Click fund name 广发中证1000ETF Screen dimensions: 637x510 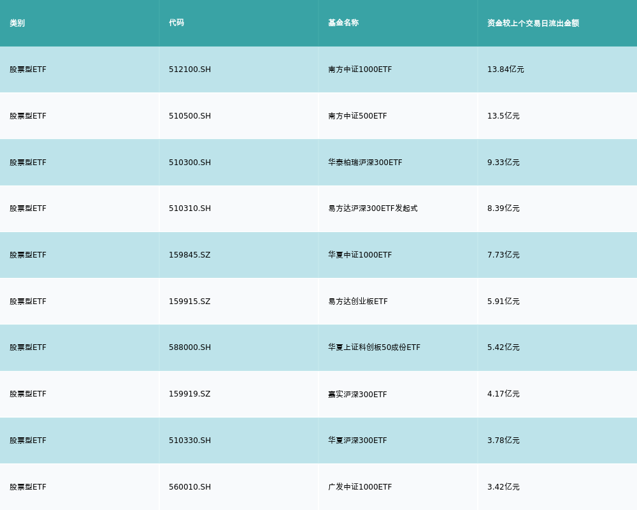point(360,487)
